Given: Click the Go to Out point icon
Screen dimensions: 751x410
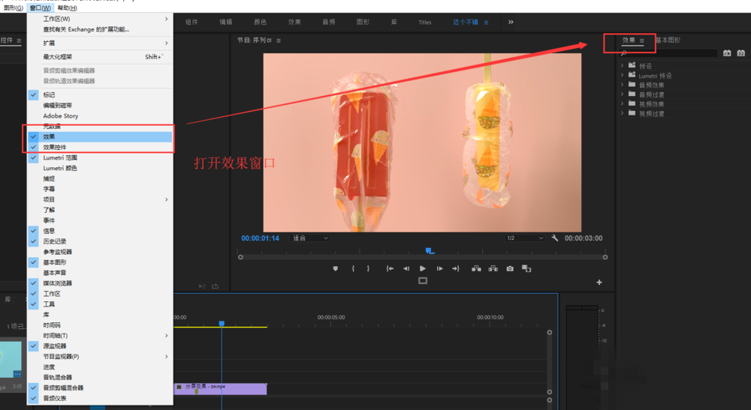Looking at the screenshot, I should [456, 268].
